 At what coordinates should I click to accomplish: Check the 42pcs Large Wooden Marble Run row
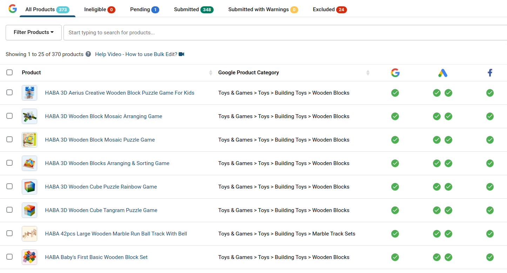coord(9,233)
